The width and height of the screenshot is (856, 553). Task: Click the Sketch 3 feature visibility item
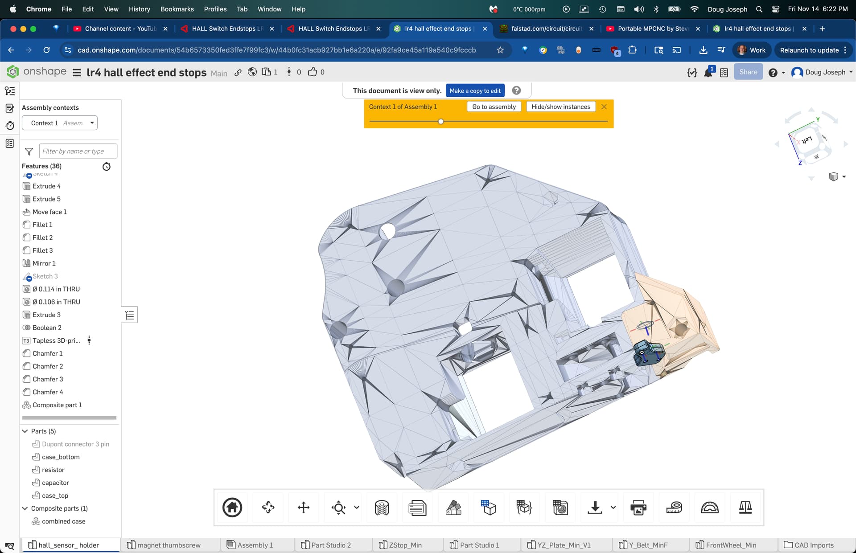coord(45,276)
